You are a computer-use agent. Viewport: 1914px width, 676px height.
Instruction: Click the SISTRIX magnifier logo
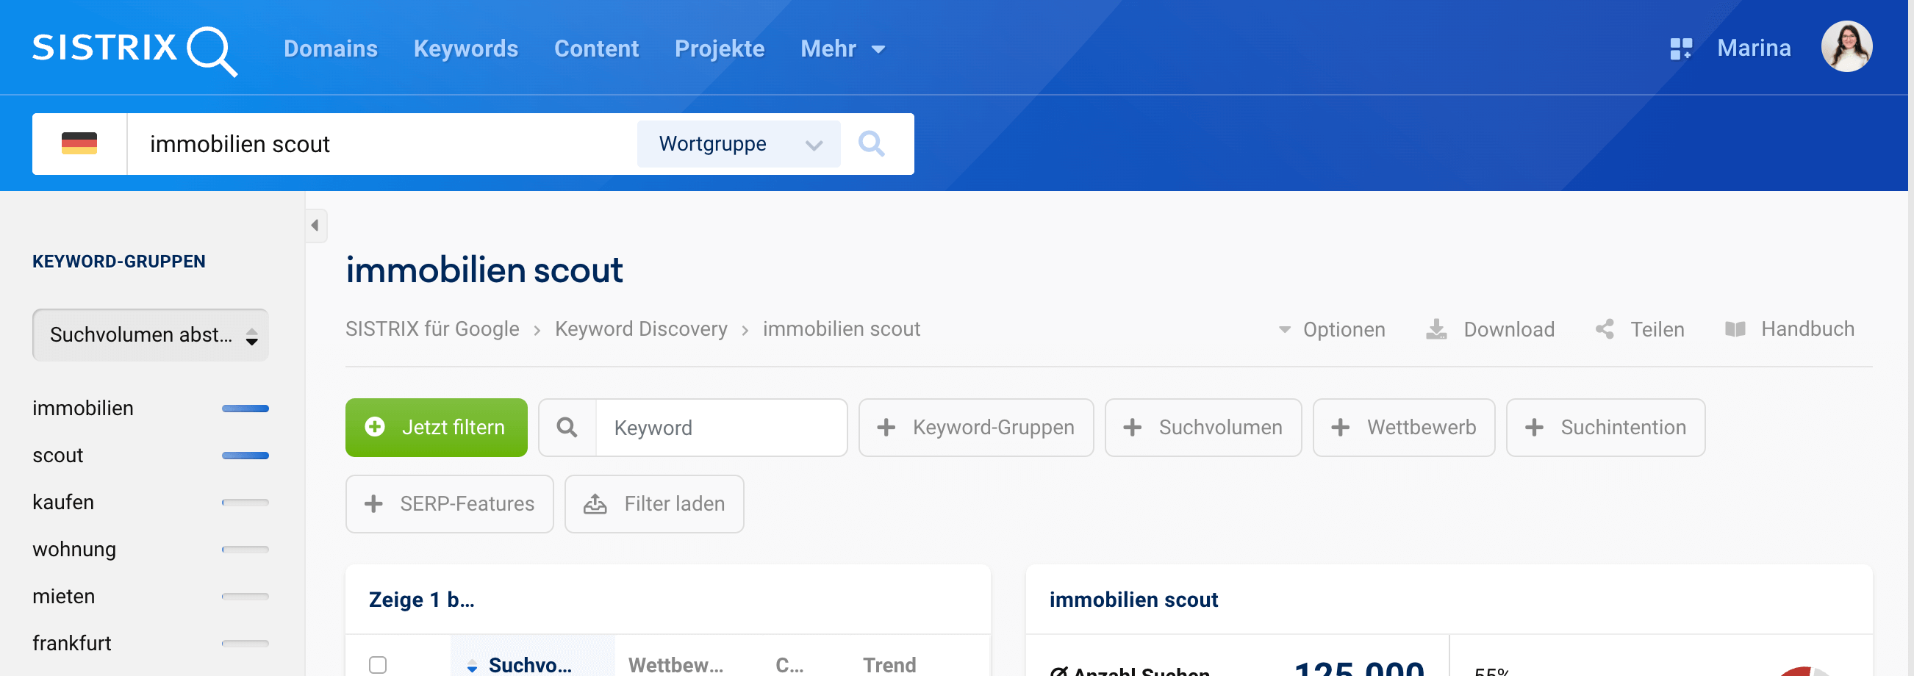(x=211, y=51)
